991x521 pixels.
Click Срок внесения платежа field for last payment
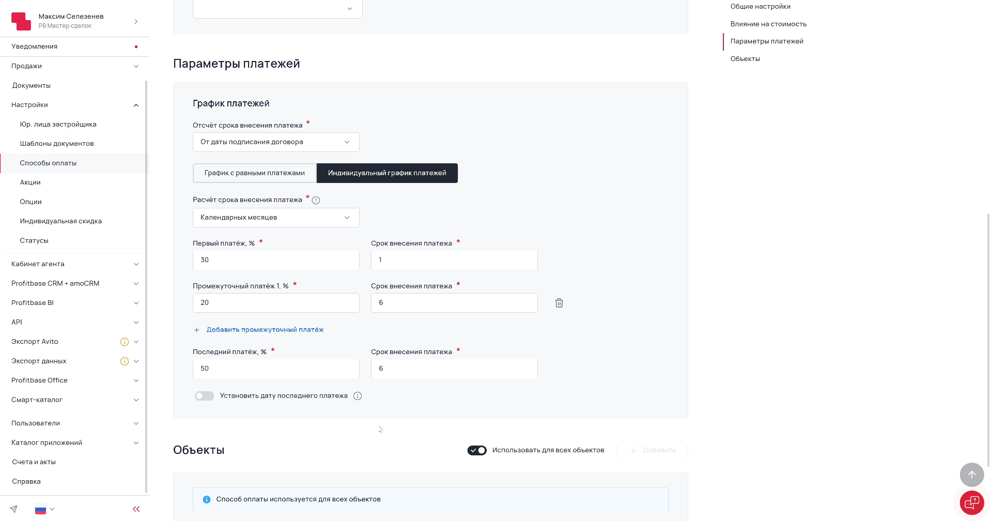(x=454, y=369)
